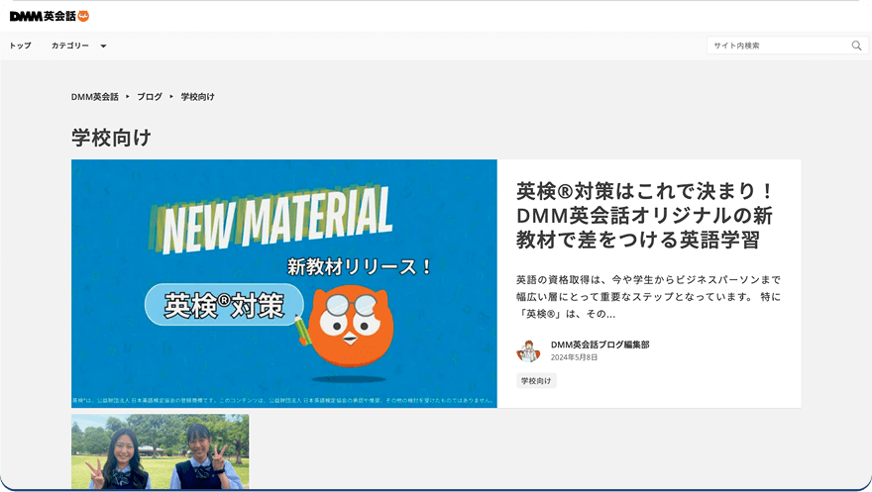Go to DMM英会話 breadcrumb link
Viewport: 872px width, 492px height.
point(94,97)
